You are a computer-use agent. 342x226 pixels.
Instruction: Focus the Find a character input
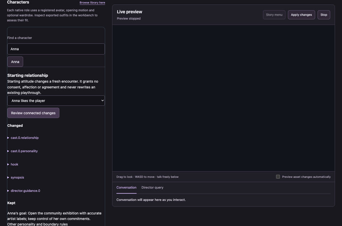tap(56, 49)
